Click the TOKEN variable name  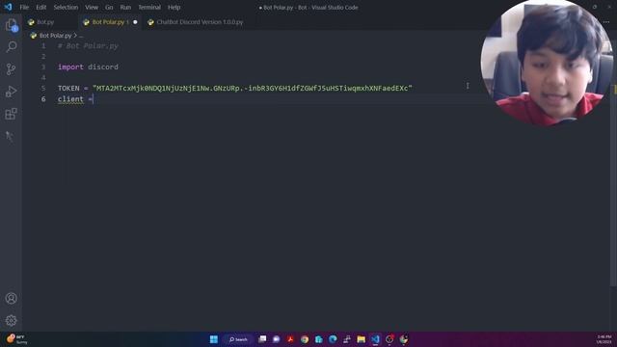coord(68,88)
